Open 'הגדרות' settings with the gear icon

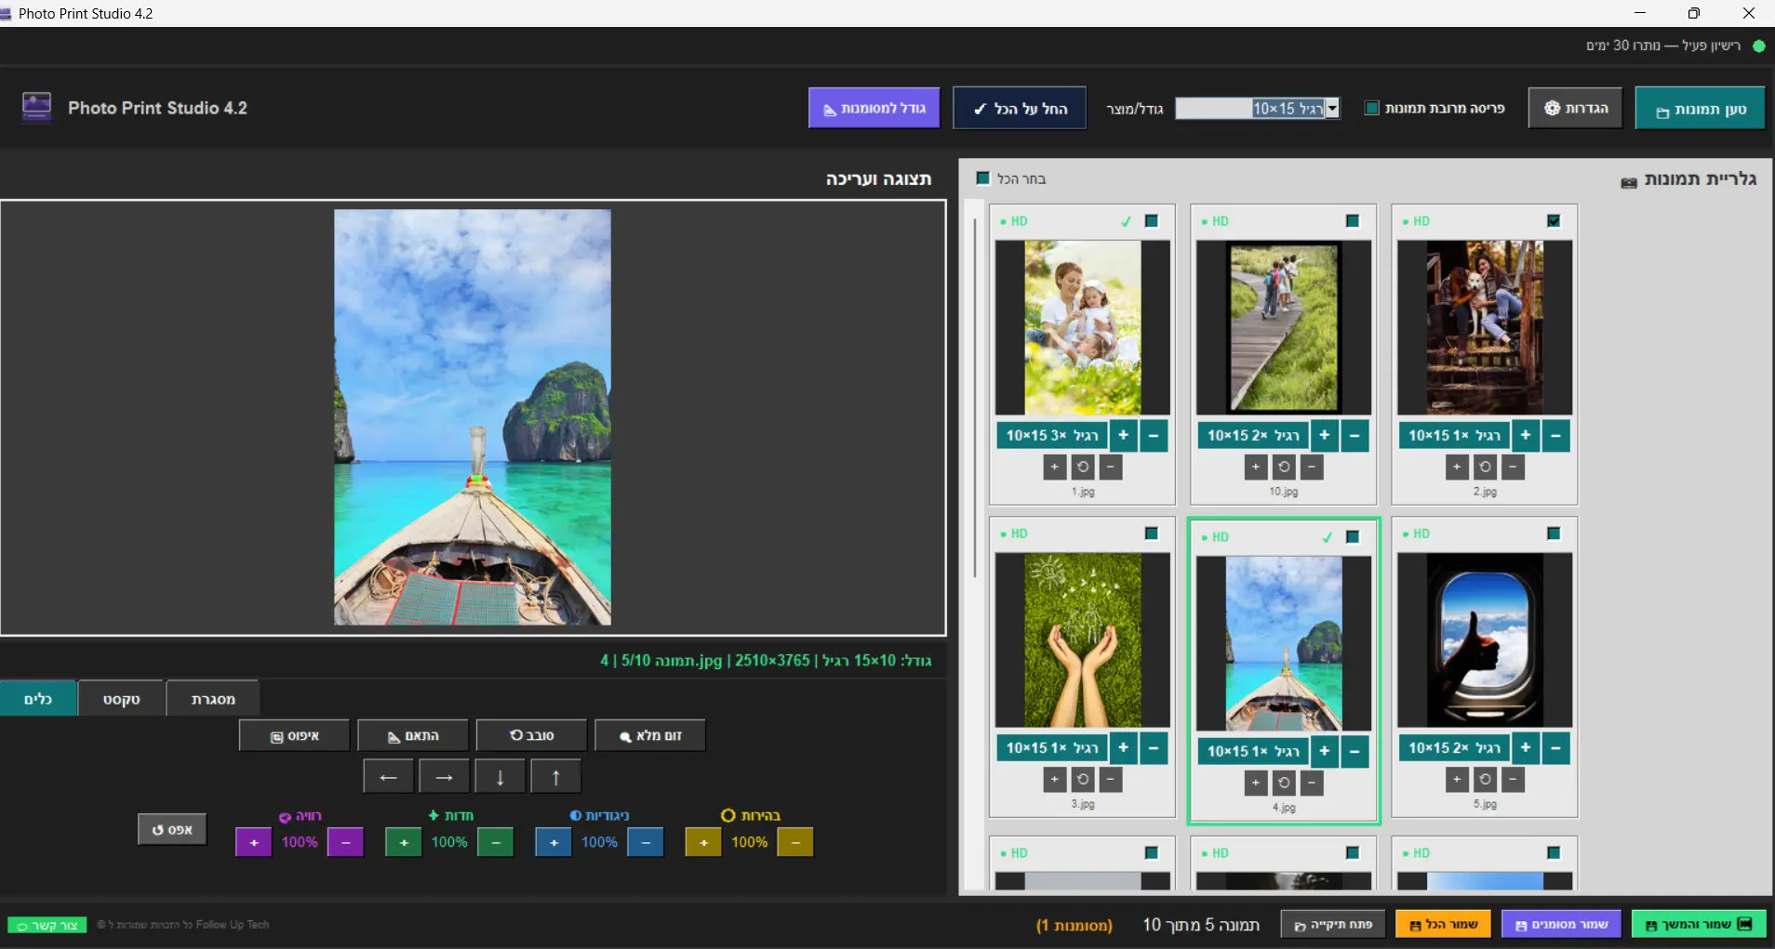pyautogui.click(x=1575, y=109)
